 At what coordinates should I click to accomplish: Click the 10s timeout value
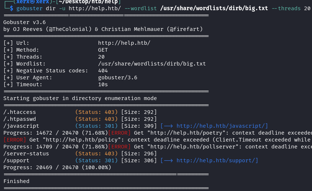tap(103, 84)
